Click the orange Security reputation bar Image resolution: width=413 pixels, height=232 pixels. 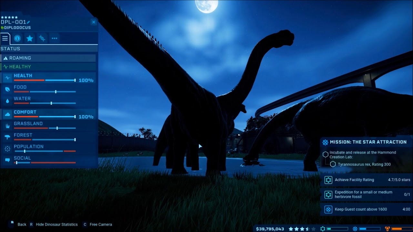(x=402, y=229)
